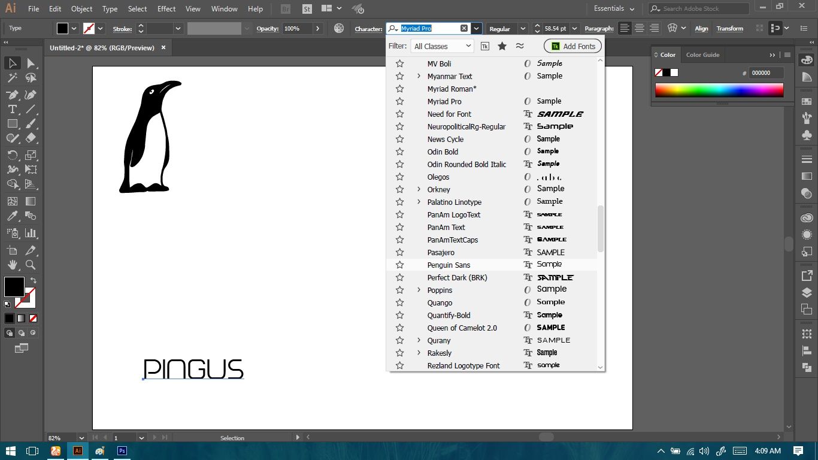
Task: Select the Zoom tool
Action: 31,265
